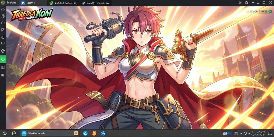Click the clock icon atop the sidebar
This screenshot has width=274, height=137.
tap(3, 9)
